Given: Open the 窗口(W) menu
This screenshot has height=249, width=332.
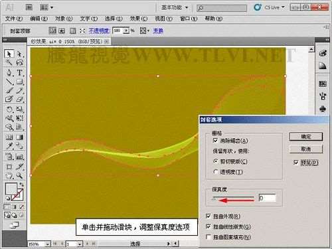Looking at the screenshot, I should pyautogui.click(x=189, y=19).
